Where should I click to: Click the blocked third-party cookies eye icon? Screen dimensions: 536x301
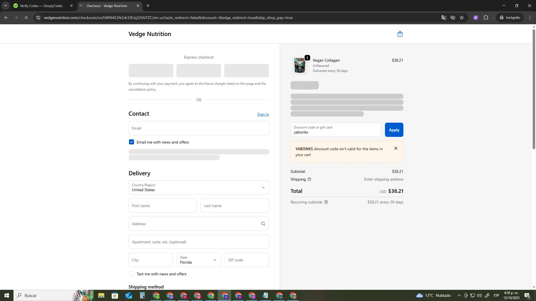(x=453, y=17)
